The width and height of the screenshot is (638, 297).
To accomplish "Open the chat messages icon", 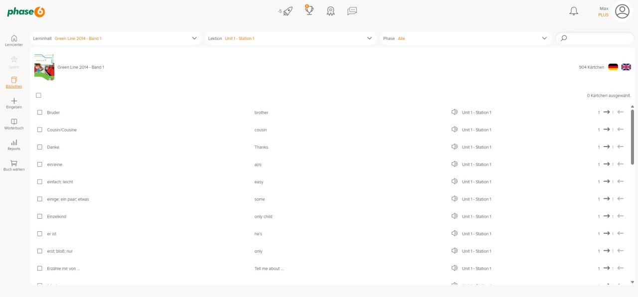I will click(x=352, y=11).
